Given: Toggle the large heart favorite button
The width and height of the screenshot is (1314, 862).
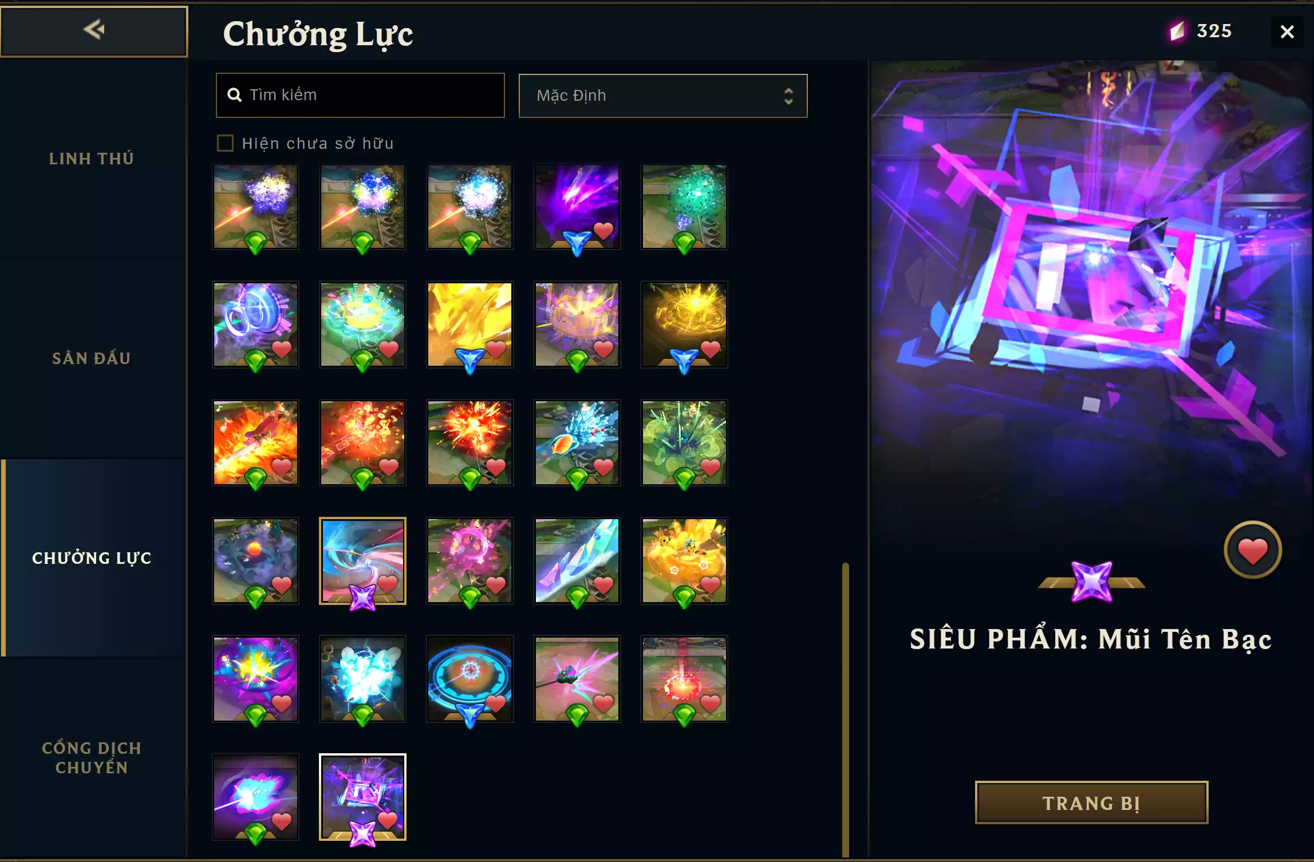Looking at the screenshot, I should click(1253, 550).
